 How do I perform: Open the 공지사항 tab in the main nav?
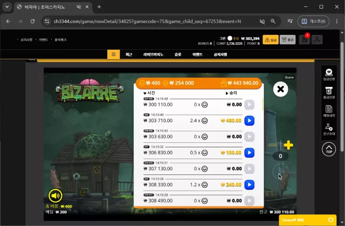click(x=220, y=54)
